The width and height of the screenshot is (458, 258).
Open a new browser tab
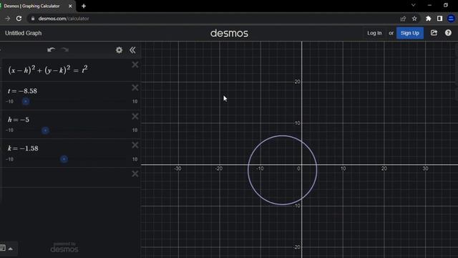click(84, 6)
